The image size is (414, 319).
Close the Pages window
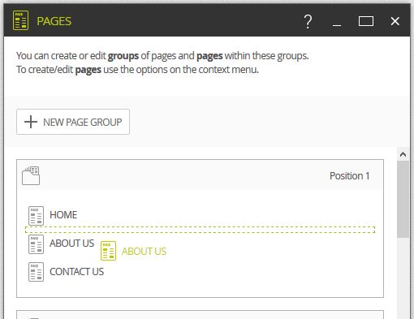coord(395,21)
